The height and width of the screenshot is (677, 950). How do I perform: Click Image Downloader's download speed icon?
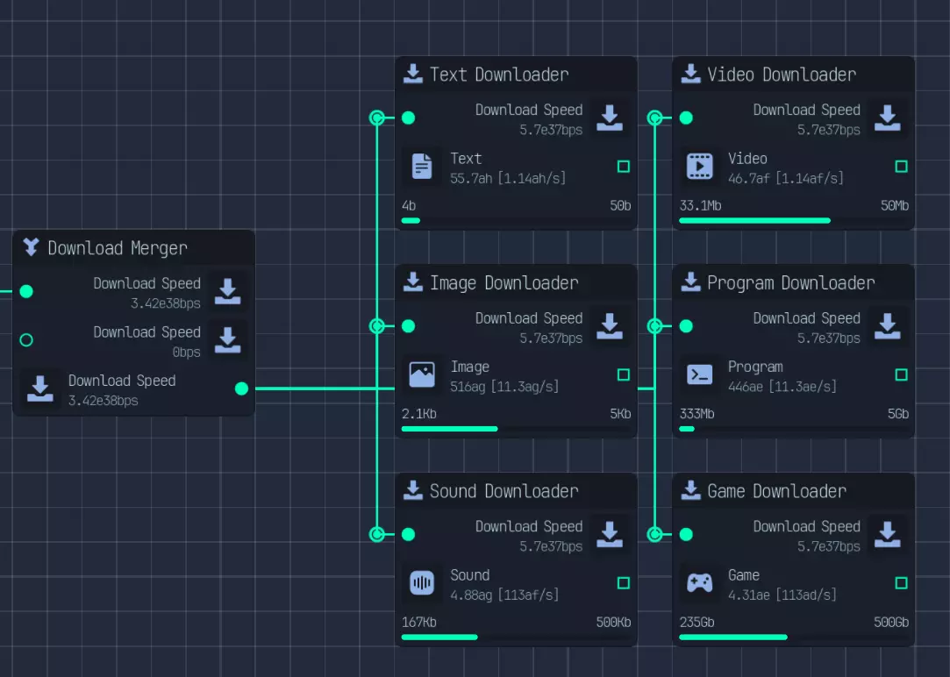click(610, 326)
